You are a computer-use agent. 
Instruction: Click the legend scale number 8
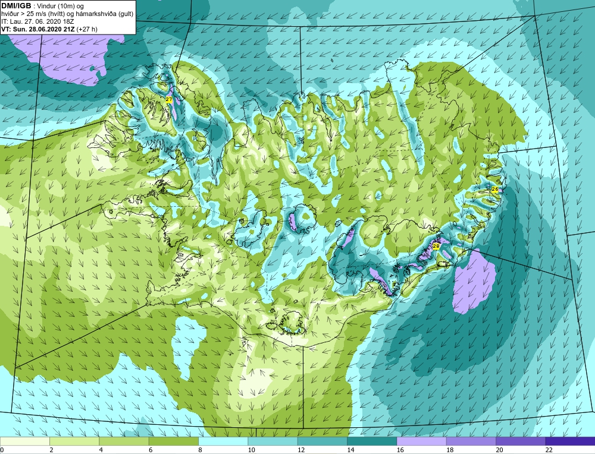coord(200,450)
